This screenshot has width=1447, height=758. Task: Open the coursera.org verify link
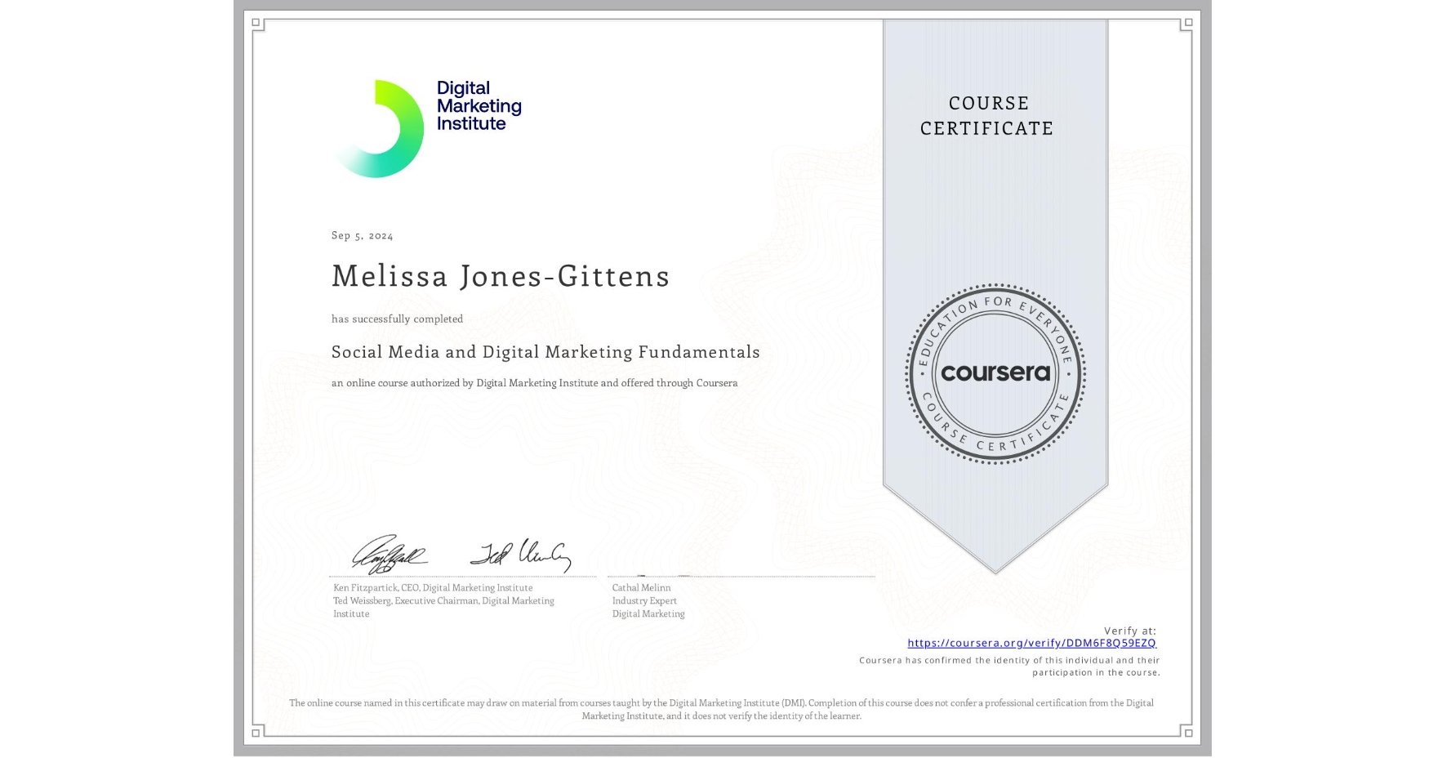1031,644
